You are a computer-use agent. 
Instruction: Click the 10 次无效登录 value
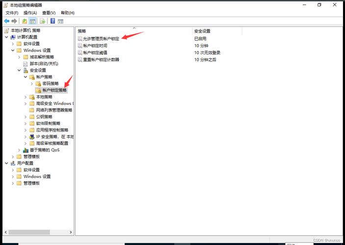click(207, 53)
